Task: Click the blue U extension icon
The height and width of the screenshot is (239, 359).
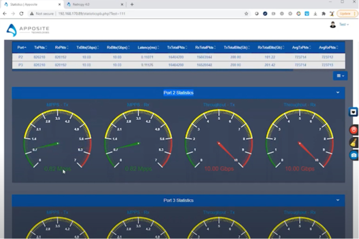Action: [307, 14]
